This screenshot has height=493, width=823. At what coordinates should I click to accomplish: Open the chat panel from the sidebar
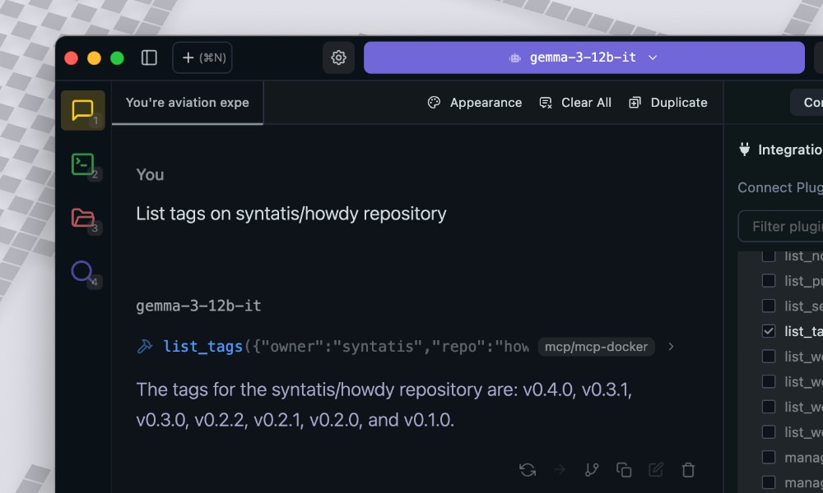[x=82, y=109]
